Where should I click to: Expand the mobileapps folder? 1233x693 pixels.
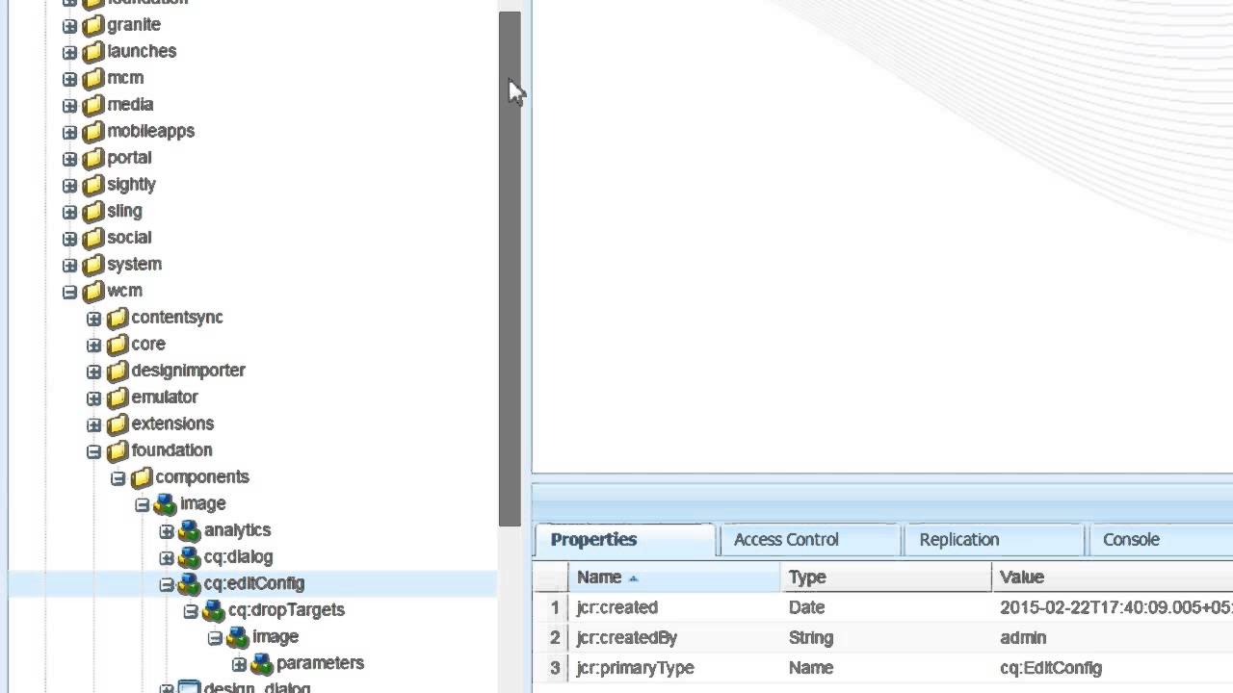[69, 132]
